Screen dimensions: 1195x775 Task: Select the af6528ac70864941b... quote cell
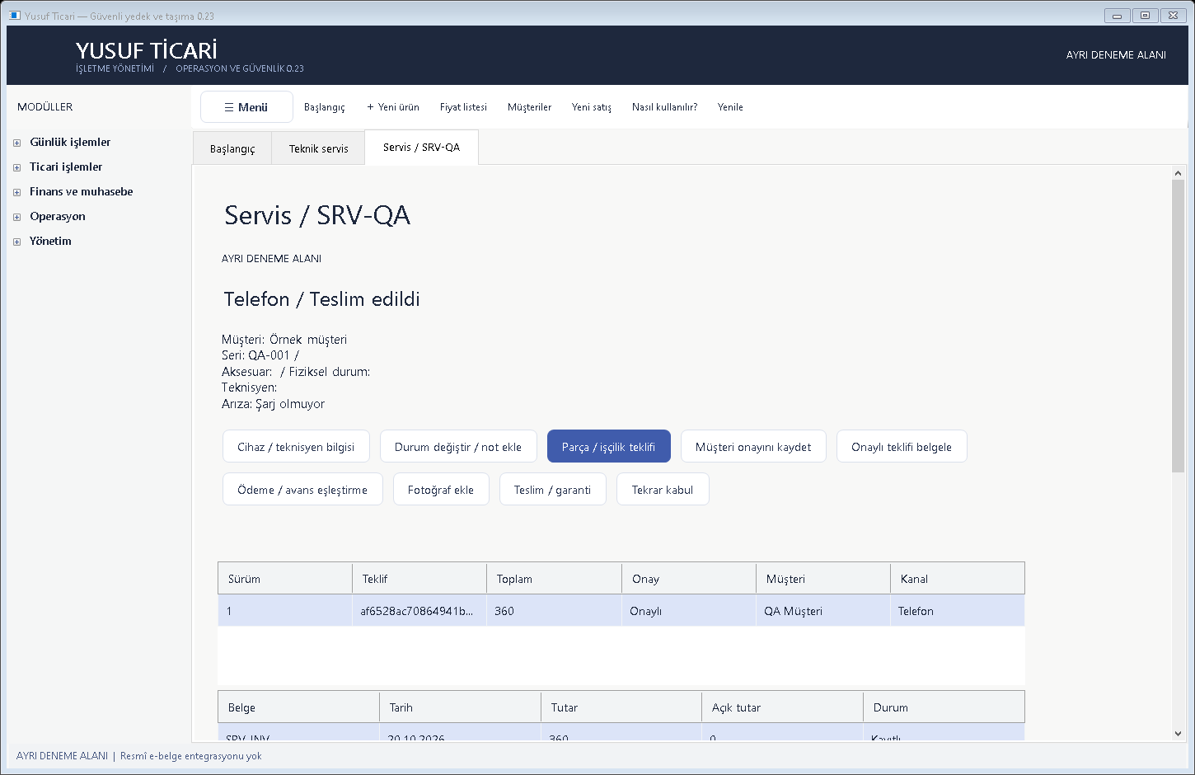[419, 611]
